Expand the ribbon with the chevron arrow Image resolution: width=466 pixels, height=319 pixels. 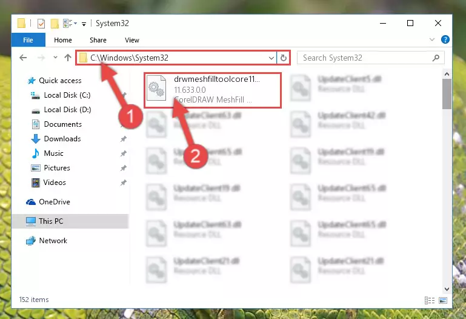tap(432, 39)
